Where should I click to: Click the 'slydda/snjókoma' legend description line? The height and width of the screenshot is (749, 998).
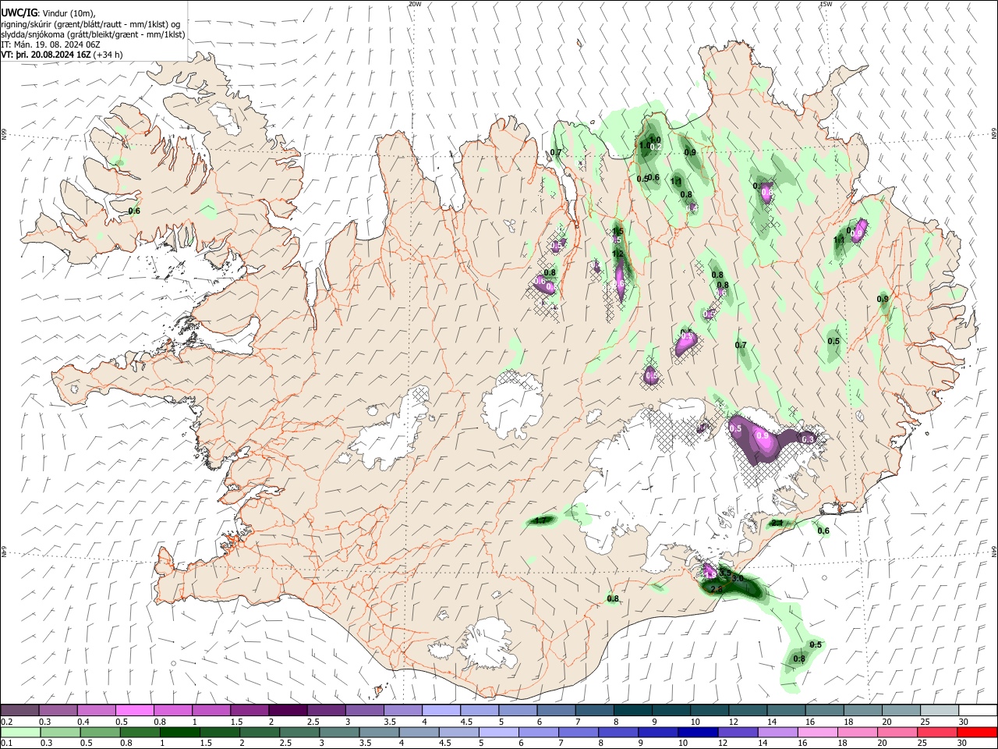point(93,34)
